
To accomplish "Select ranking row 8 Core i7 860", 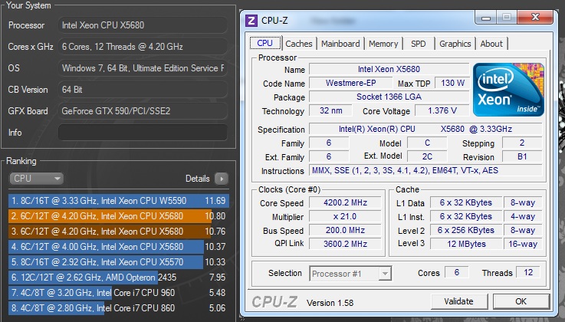I will pos(119,308).
